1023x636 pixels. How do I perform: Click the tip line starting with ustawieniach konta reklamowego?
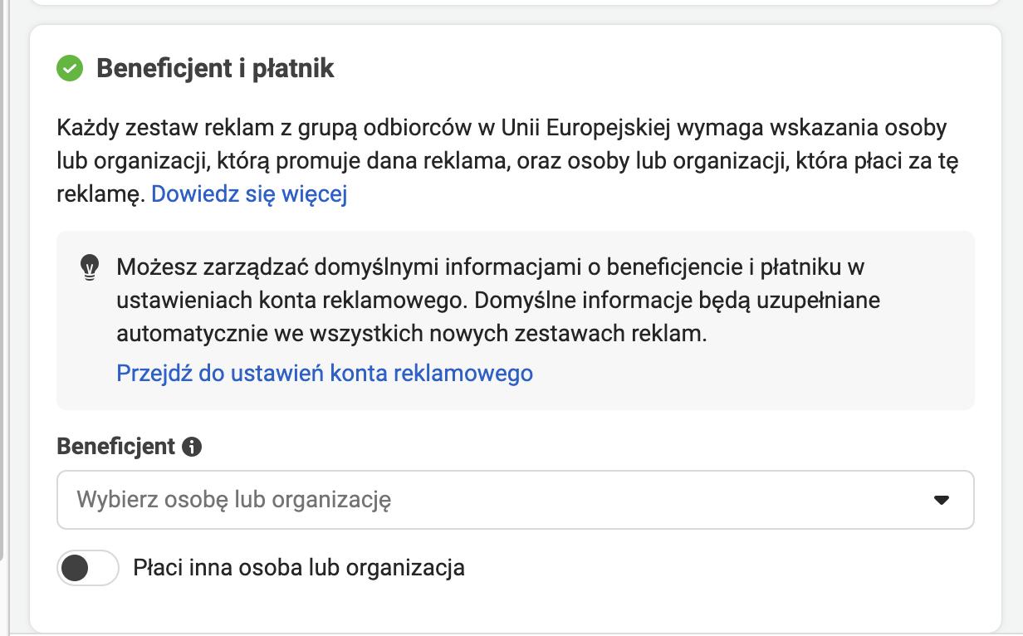498,301
